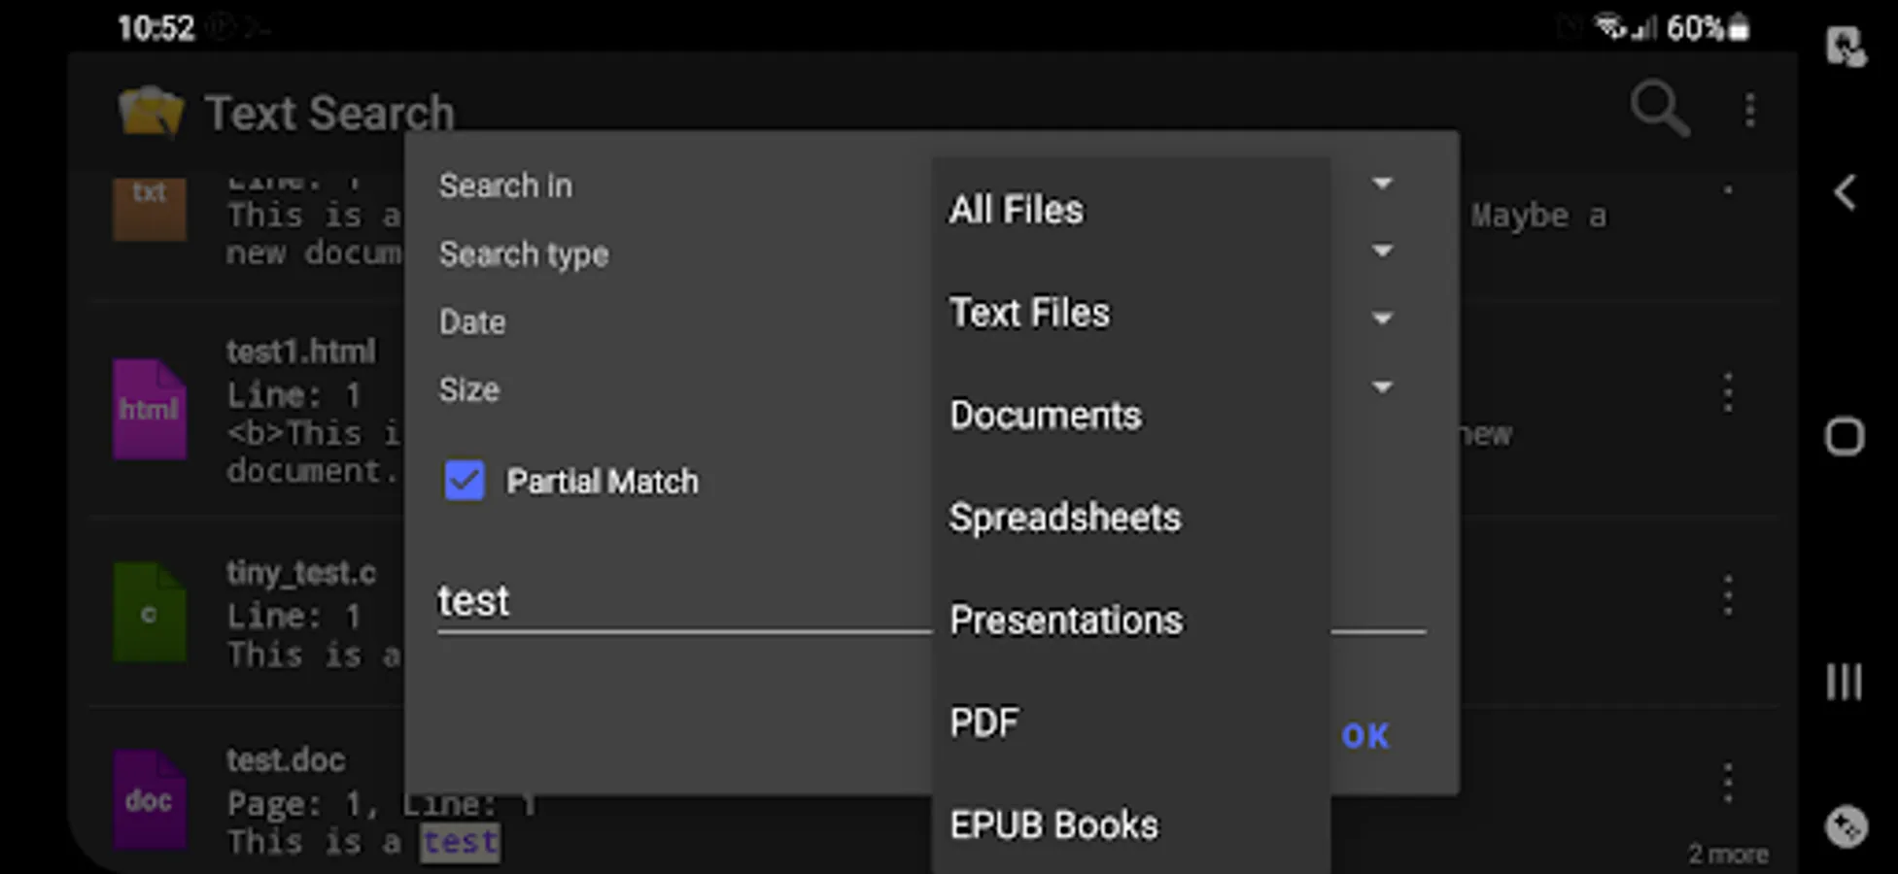Pick the PDF option
Image resolution: width=1898 pixels, height=874 pixels.
(984, 723)
